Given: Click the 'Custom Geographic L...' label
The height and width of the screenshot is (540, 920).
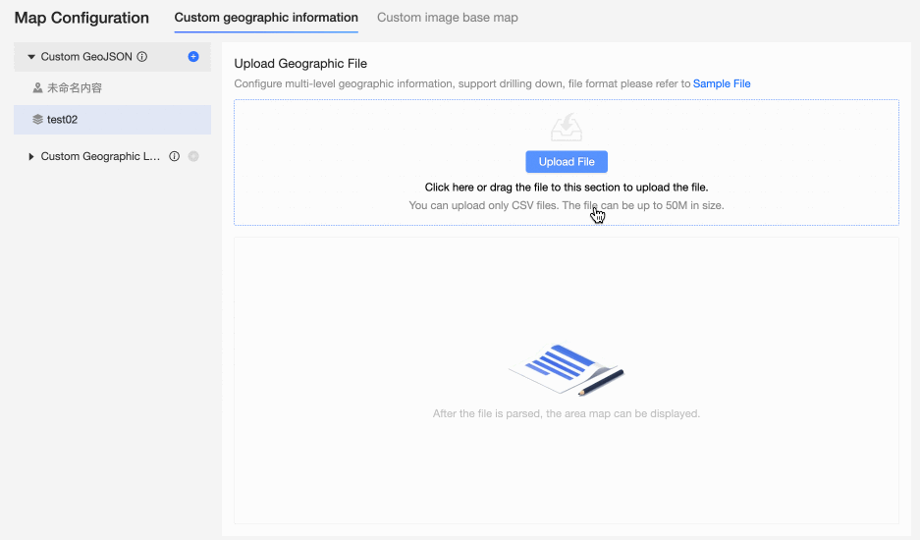Looking at the screenshot, I should (x=100, y=156).
